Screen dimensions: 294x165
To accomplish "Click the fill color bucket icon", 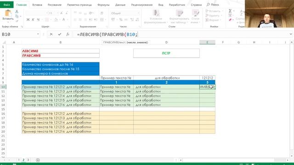I will pos(56,20).
